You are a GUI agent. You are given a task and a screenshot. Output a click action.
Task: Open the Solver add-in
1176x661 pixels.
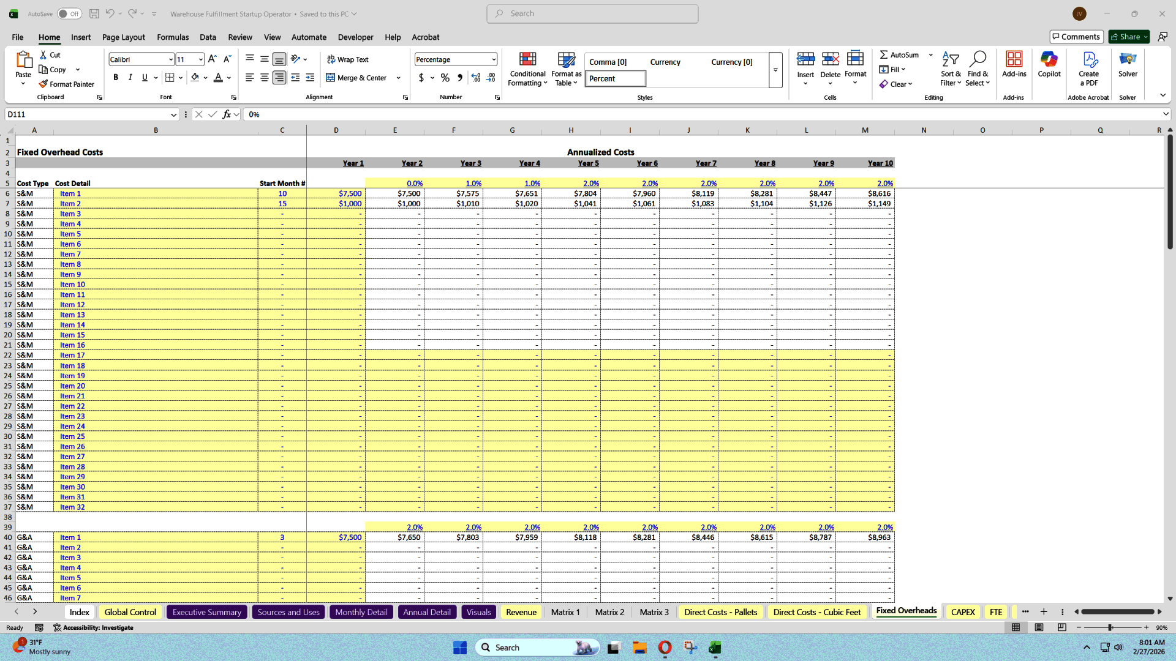(1128, 64)
